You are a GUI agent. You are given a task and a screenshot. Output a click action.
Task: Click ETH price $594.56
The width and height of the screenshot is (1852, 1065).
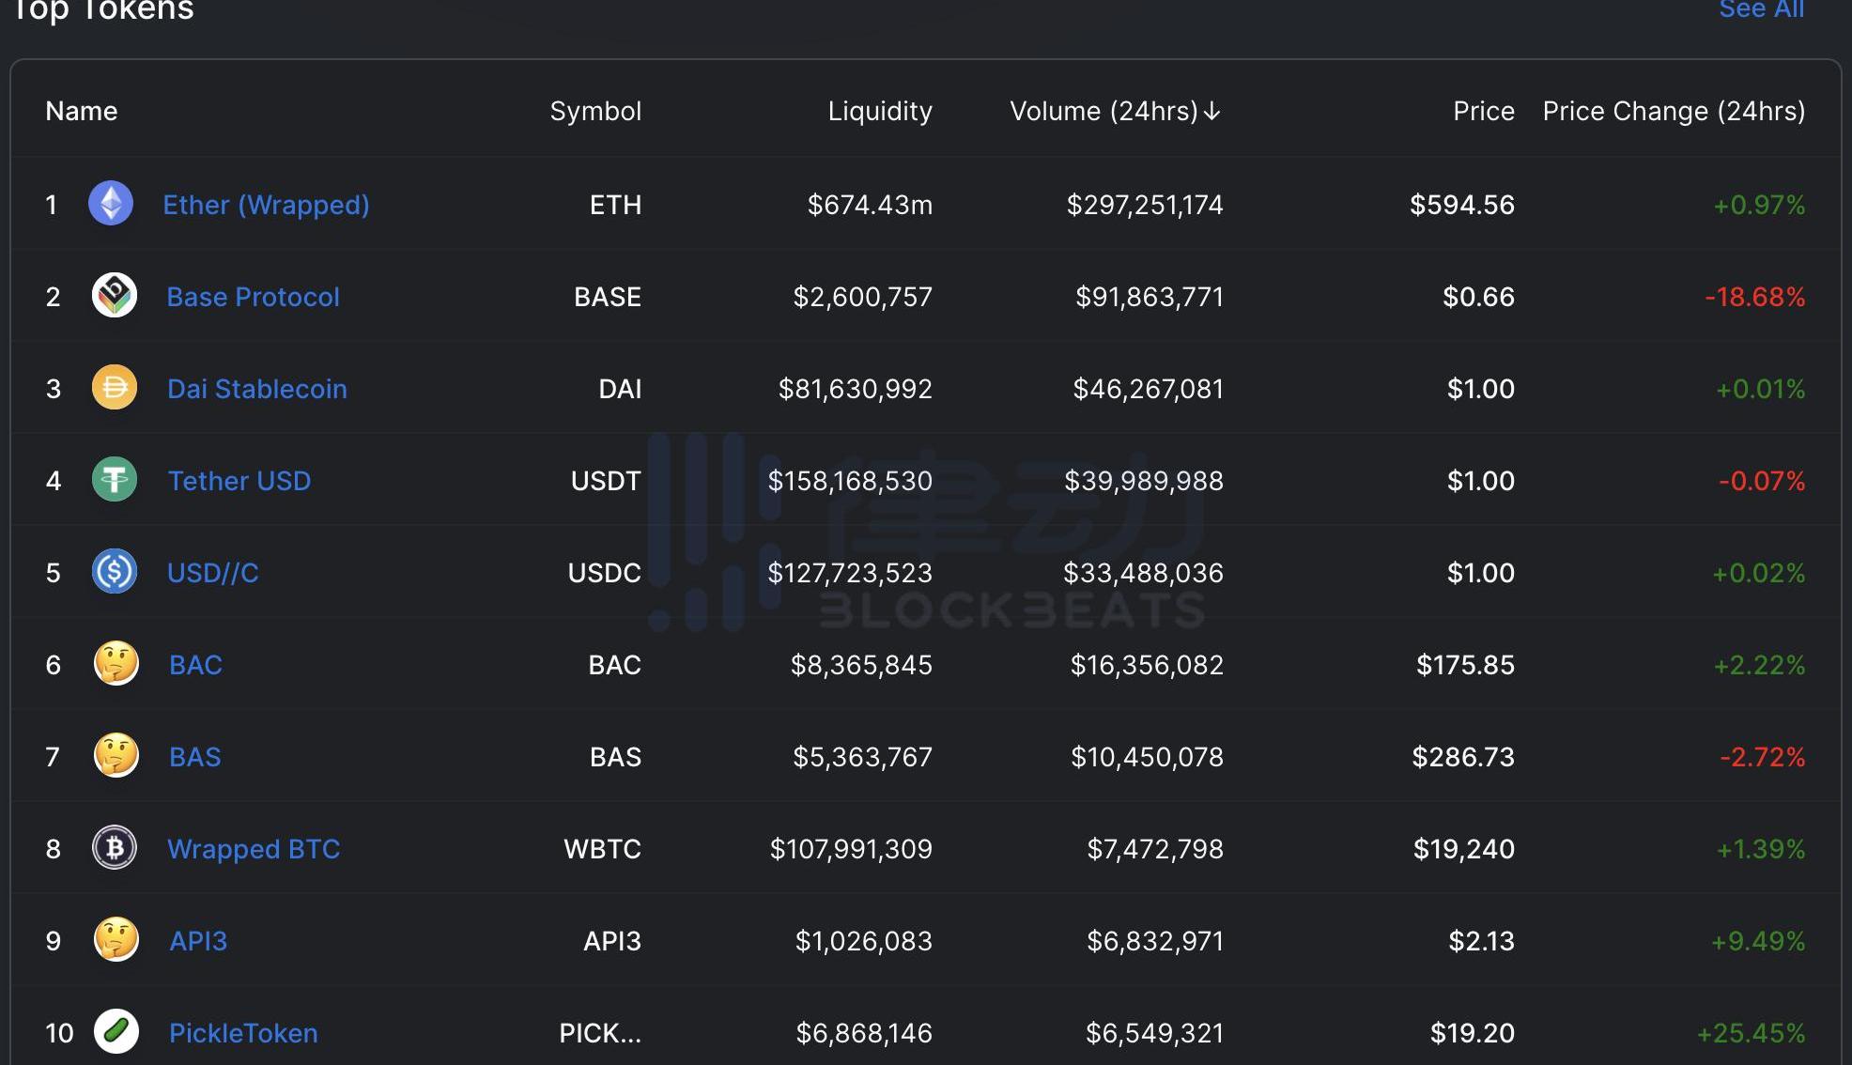1462,205
